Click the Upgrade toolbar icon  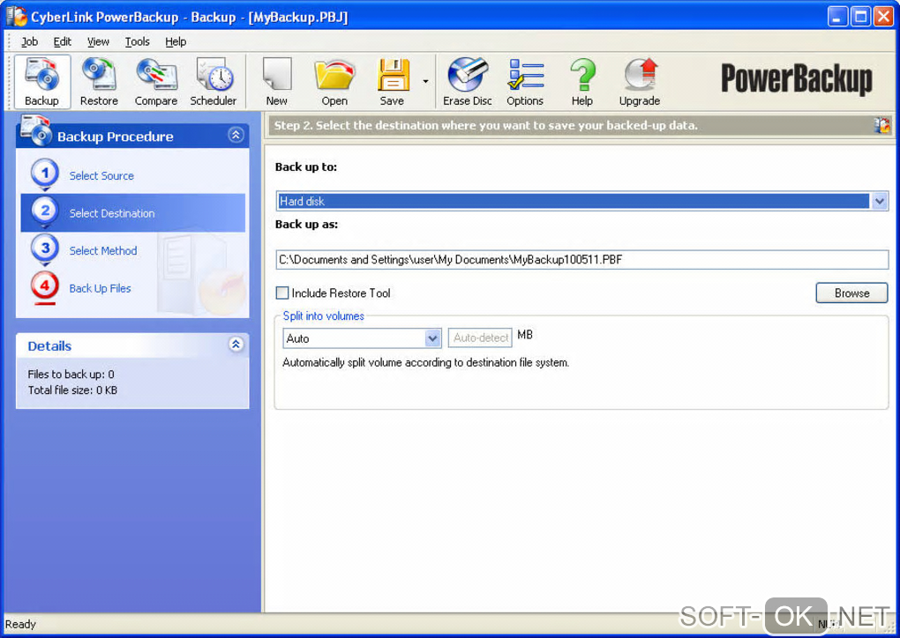(640, 81)
